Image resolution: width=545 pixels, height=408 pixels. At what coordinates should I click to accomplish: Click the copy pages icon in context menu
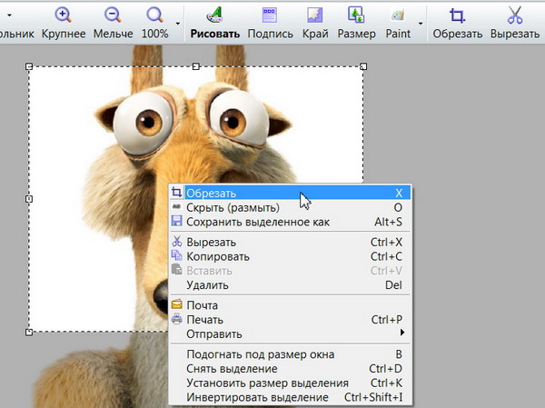click(176, 255)
